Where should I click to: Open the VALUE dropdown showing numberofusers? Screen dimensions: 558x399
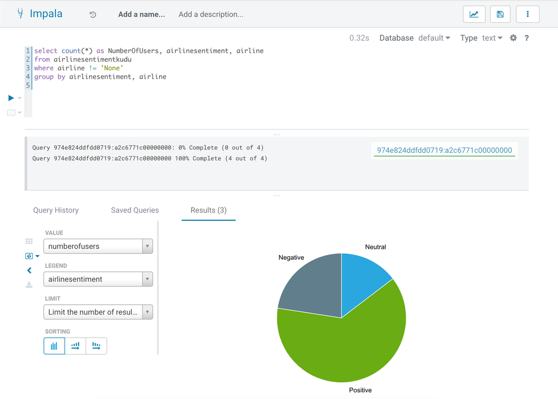[x=98, y=246]
